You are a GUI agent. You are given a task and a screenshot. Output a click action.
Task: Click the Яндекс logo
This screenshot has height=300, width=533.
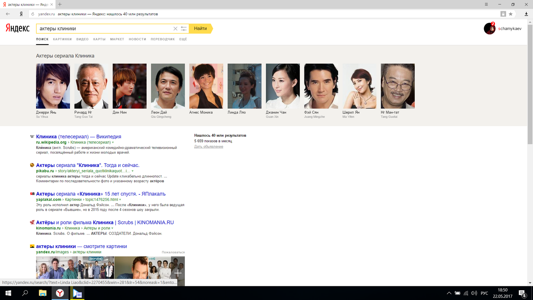coord(18,28)
